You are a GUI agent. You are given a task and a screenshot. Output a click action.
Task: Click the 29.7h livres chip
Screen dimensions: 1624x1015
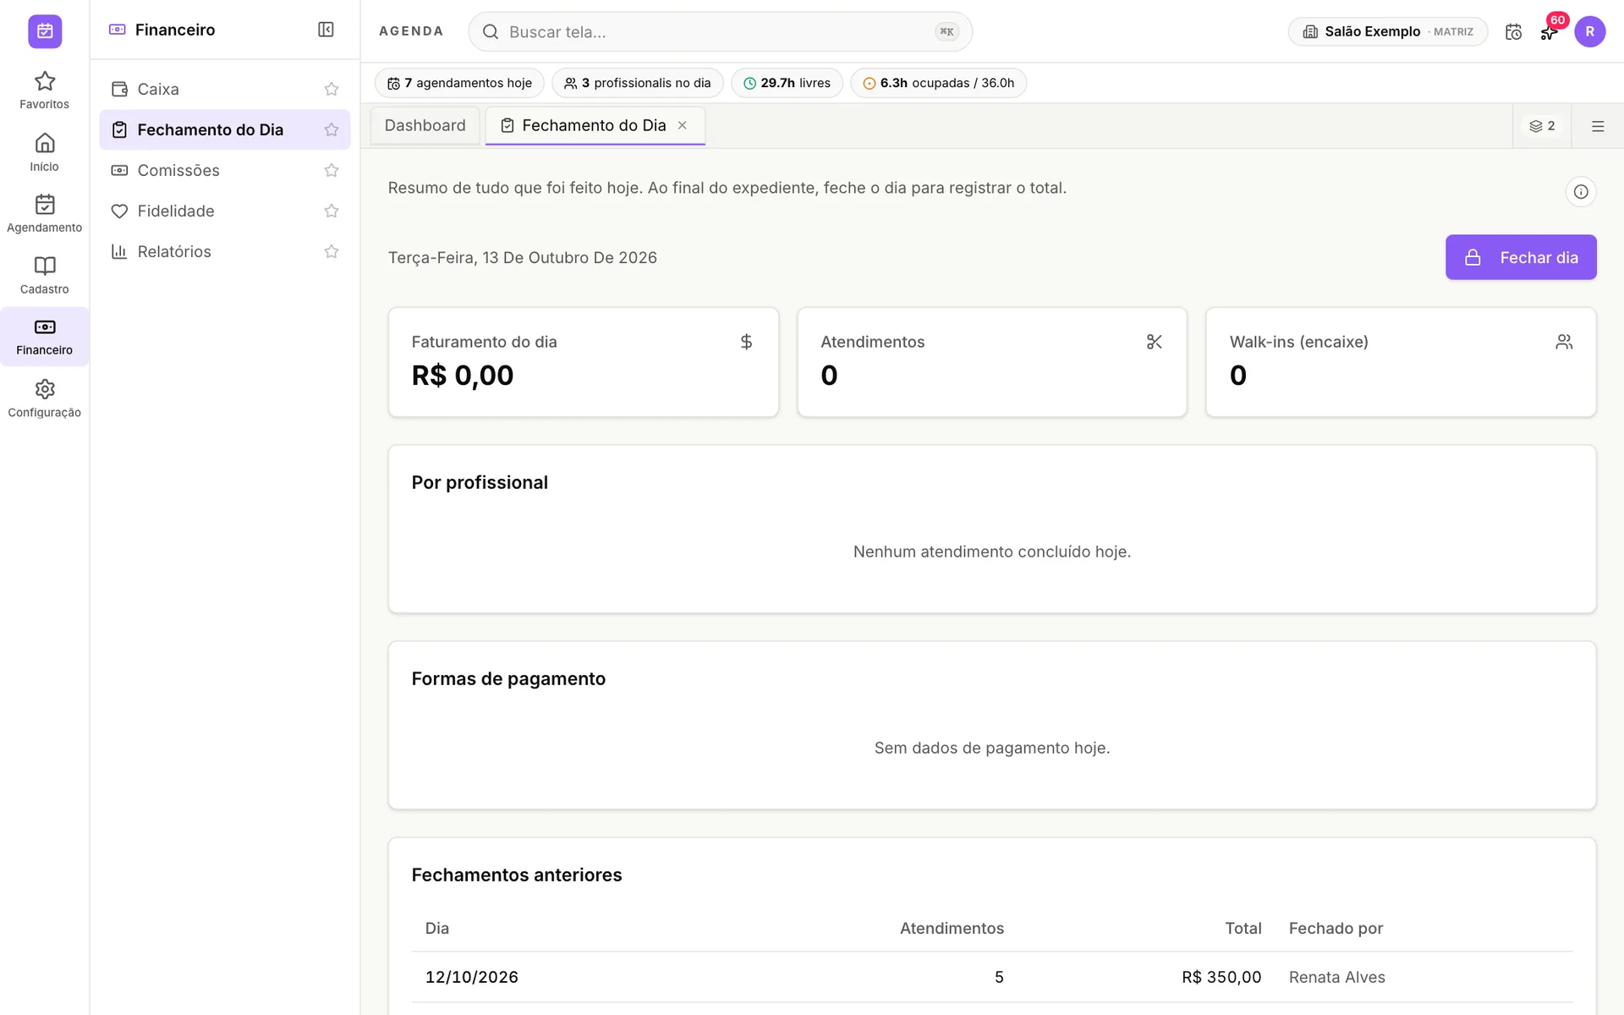(x=787, y=83)
